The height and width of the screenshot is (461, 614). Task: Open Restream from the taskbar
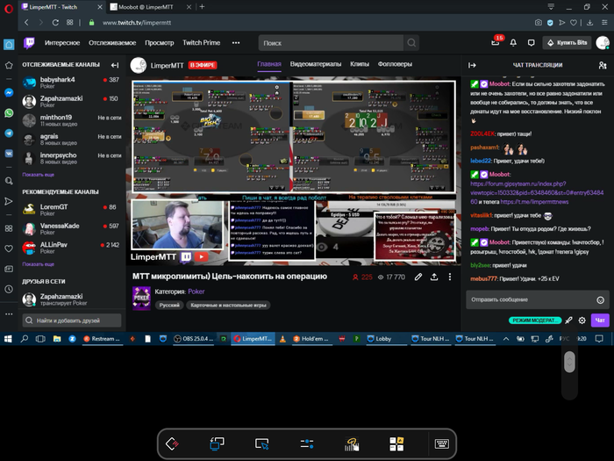[x=102, y=339]
